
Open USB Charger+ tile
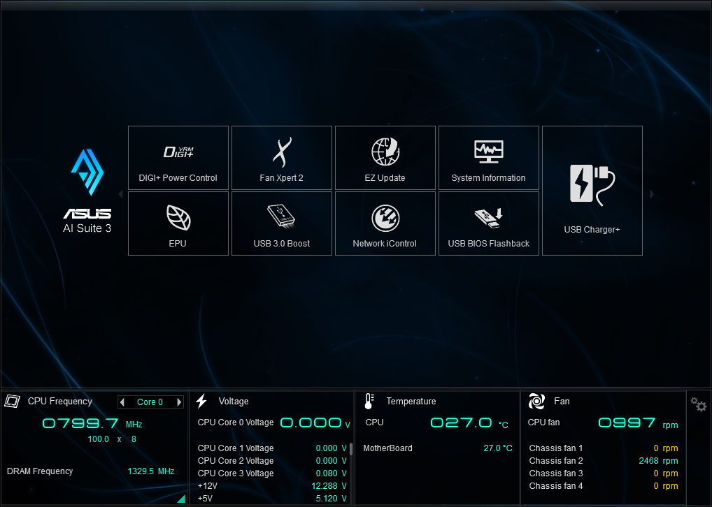pos(592,191)
